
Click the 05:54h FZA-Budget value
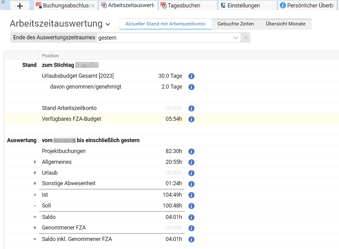click(174, 119)
